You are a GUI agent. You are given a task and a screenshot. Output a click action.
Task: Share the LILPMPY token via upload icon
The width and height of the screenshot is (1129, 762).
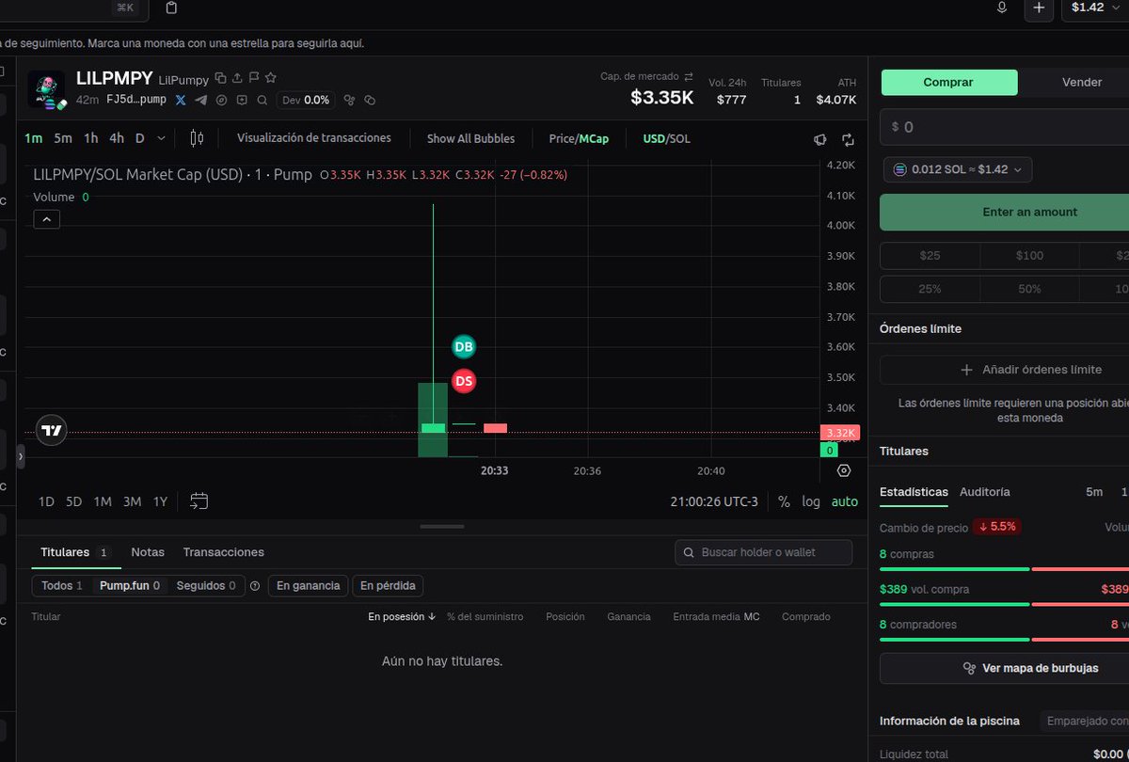pos(237,78)
